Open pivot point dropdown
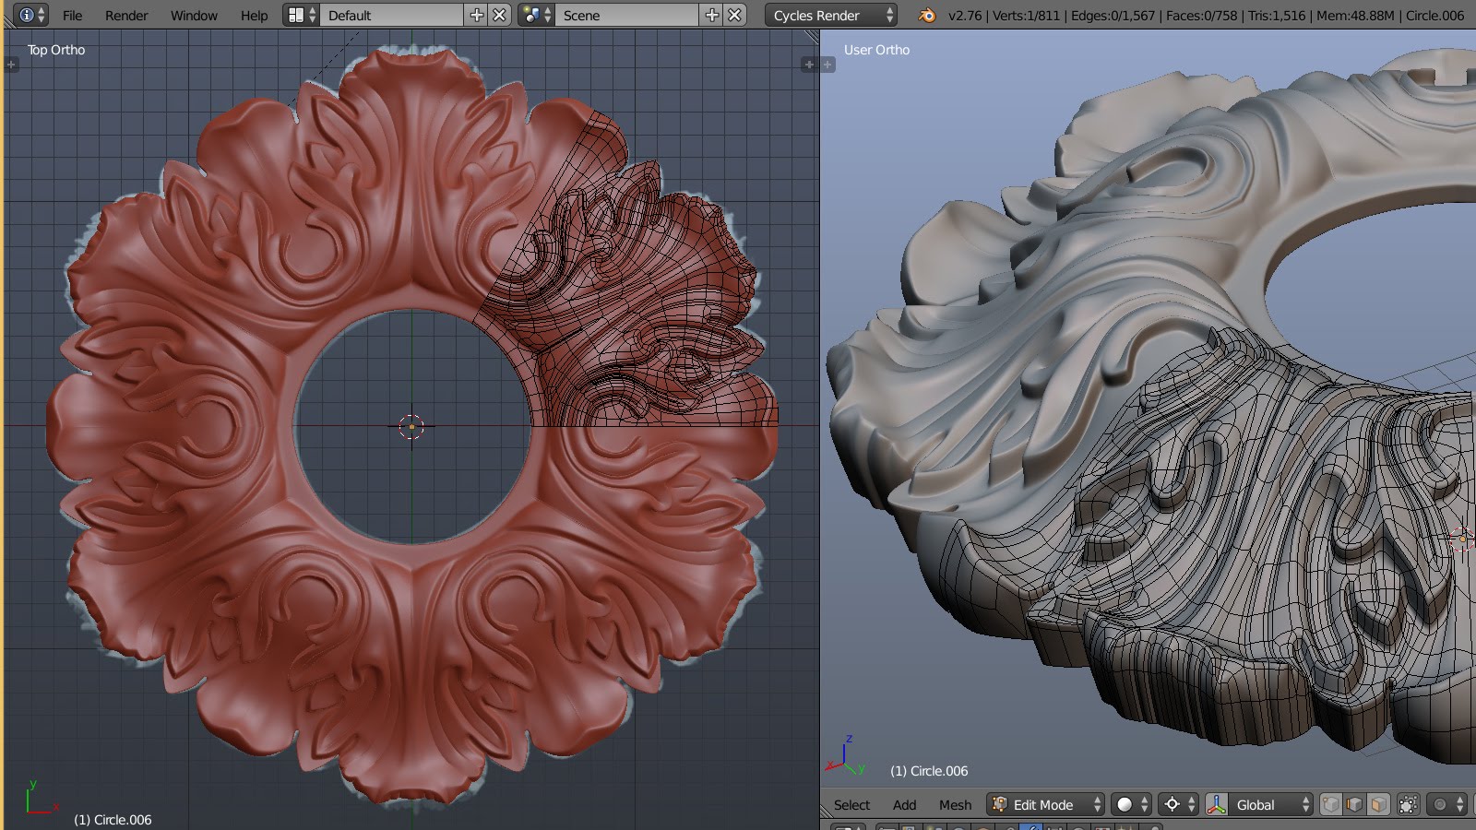This screenshot has width=1476, height=830. [1178, 804]
